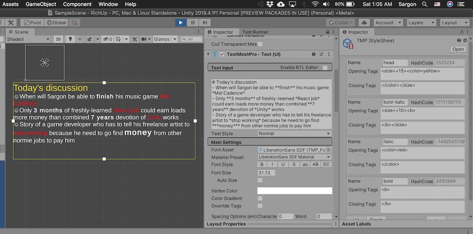473x234 pixels.
Task: Open the Help menu
Action: point(130,4)
